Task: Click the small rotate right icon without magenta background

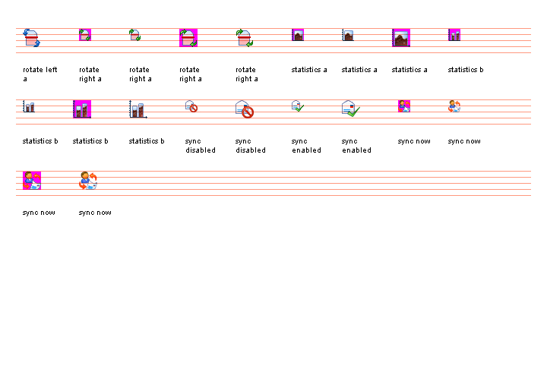Action: coord(135,35)
